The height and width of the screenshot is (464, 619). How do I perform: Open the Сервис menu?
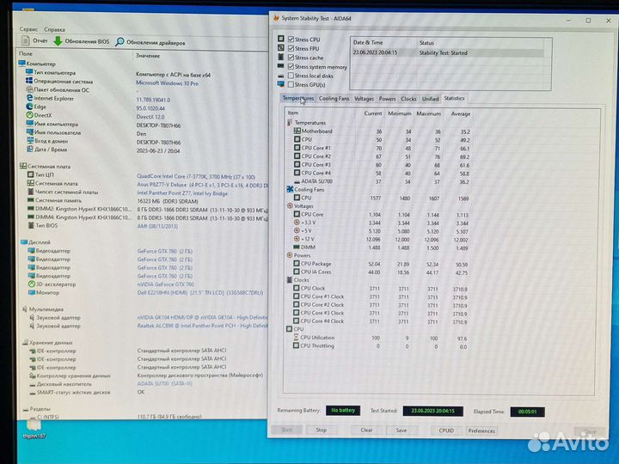pos(28,28)
